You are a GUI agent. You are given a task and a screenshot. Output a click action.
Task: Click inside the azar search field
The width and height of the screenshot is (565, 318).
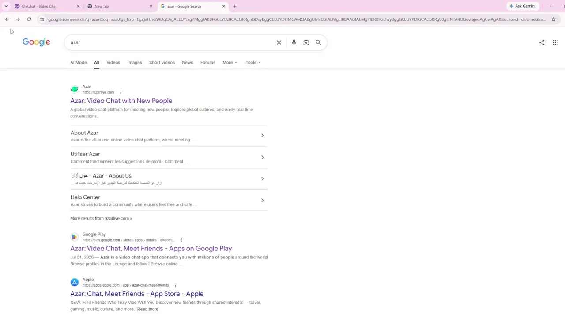[x=170, y=42]
